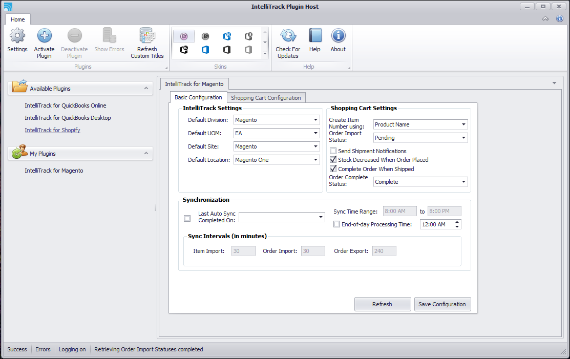Image resolution: width=570 pixels, height=359 pixels.
Task: Select the blue Office 2013 skin
Action: [x=205, y=50]
